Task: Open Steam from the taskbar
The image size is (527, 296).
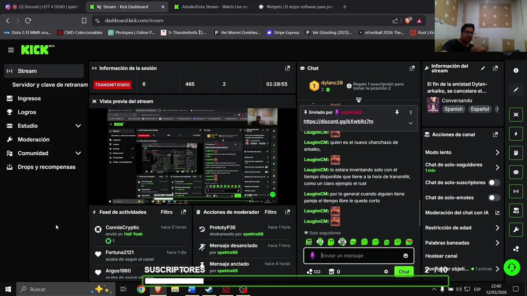Action: [209, 289]
